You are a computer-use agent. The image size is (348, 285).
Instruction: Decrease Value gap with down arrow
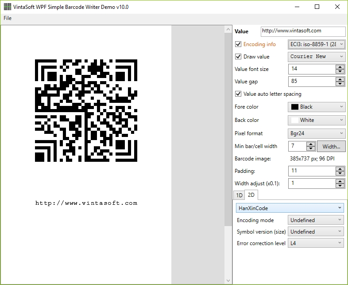coord(340,84)
